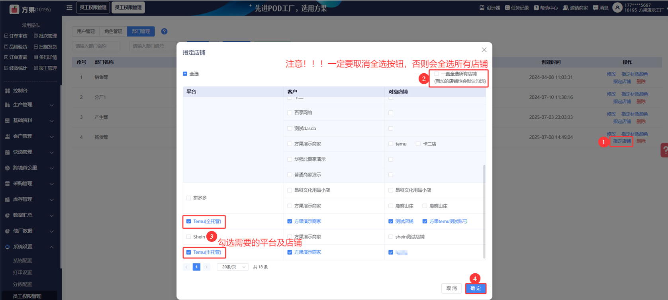Image resolution: width=668 pixels, height=300 pixels.
Task: Click 修改 in the 销售部 row
Action: (611, 74)
